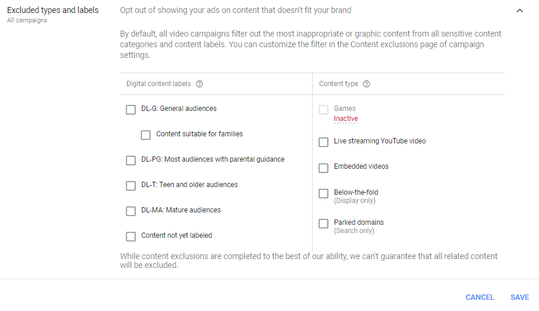Click the Digital content labels column header

point(158,84)
